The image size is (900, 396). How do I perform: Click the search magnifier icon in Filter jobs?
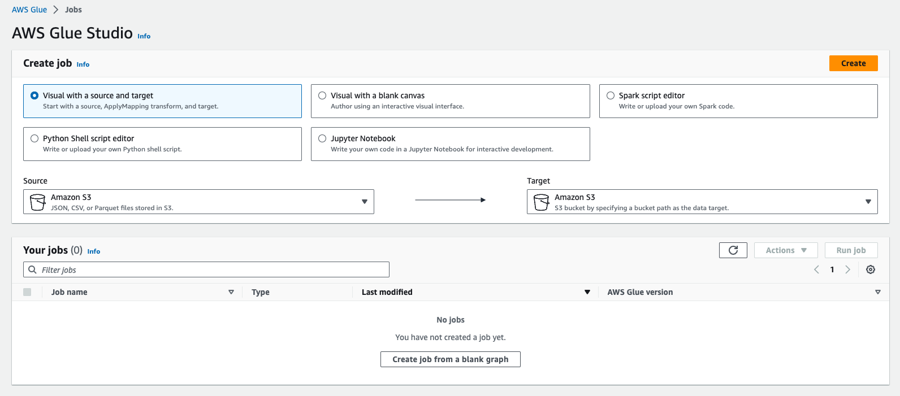32,269
